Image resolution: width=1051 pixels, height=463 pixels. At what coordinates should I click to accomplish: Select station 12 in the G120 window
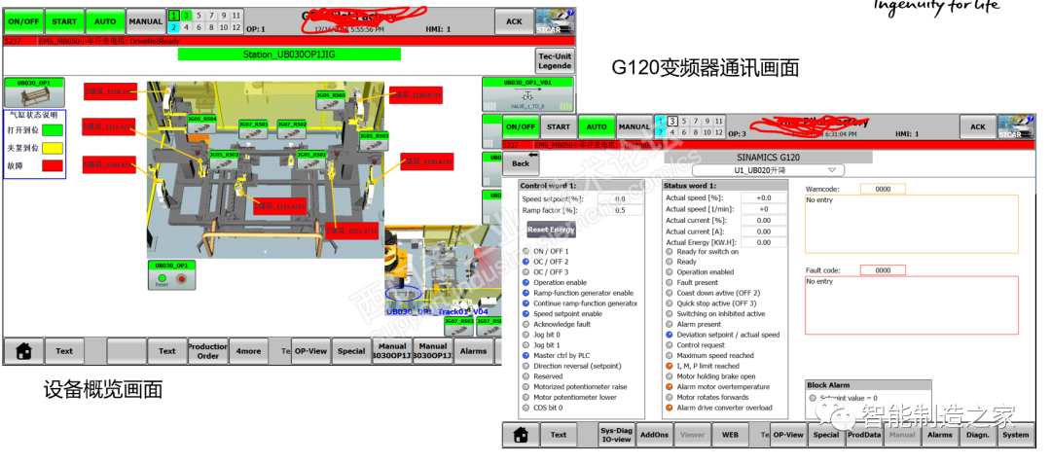pos(719,132)
